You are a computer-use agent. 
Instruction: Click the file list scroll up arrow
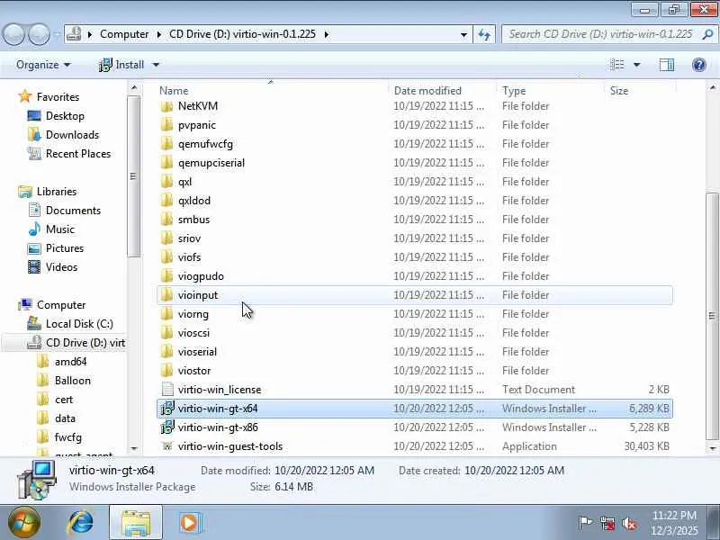click(x=712, y=87)
